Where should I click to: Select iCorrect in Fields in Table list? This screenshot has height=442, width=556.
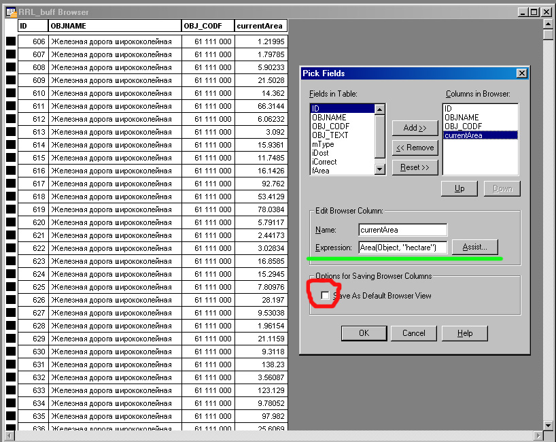342,162
